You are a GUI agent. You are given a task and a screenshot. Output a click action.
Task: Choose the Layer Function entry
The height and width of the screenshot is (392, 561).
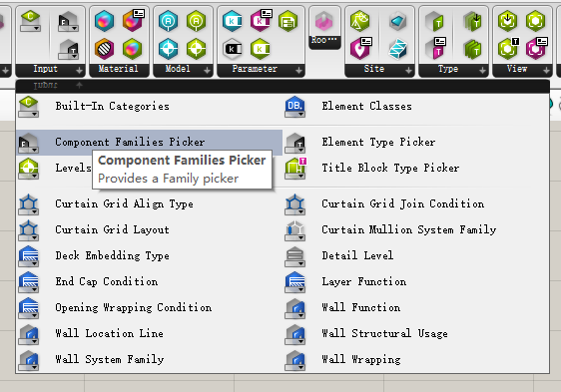(415, 282)
